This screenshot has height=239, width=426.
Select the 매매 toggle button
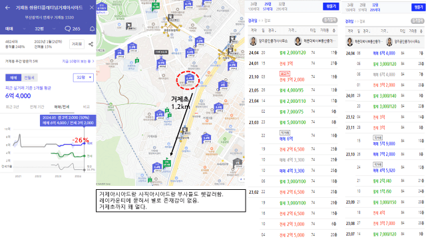pyautogui.click(x=13, y=78)
